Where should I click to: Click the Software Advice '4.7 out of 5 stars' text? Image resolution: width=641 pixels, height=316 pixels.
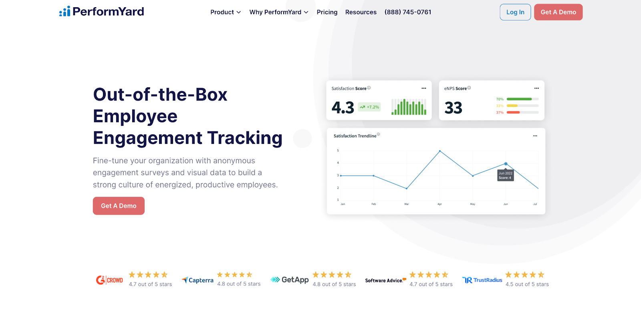tap(431, 284)
